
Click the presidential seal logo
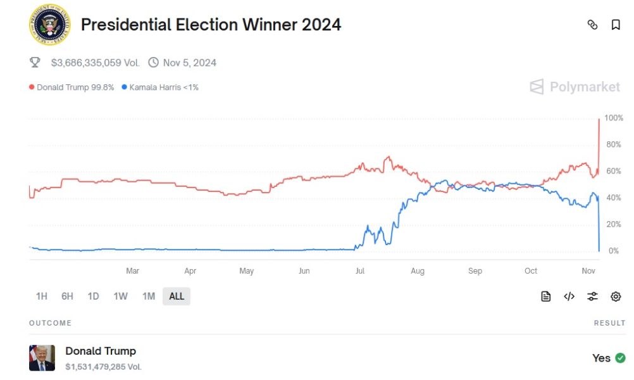pyautogui.click(x=50, y=25)
